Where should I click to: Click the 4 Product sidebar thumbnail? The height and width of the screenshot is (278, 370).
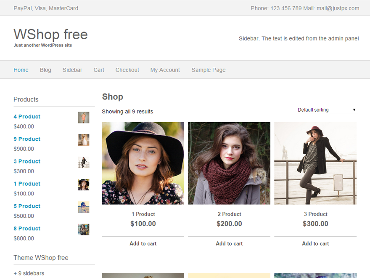coord(83,118)
